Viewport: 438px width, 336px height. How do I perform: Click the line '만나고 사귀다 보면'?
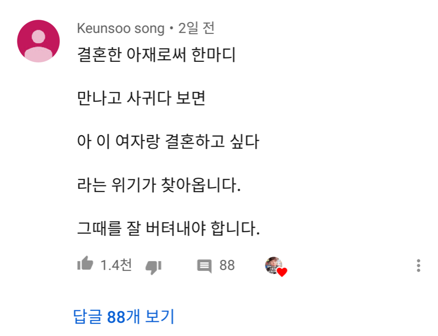(141, 99)
